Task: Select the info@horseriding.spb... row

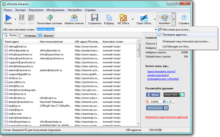Action: point(70,90)
